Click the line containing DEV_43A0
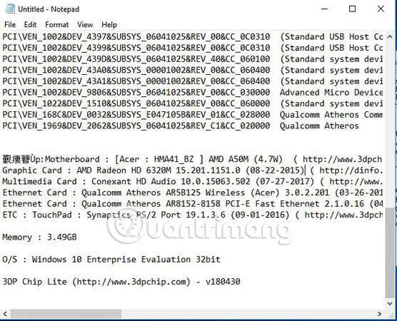The image size is (397, 321). [x=192, y=70]
